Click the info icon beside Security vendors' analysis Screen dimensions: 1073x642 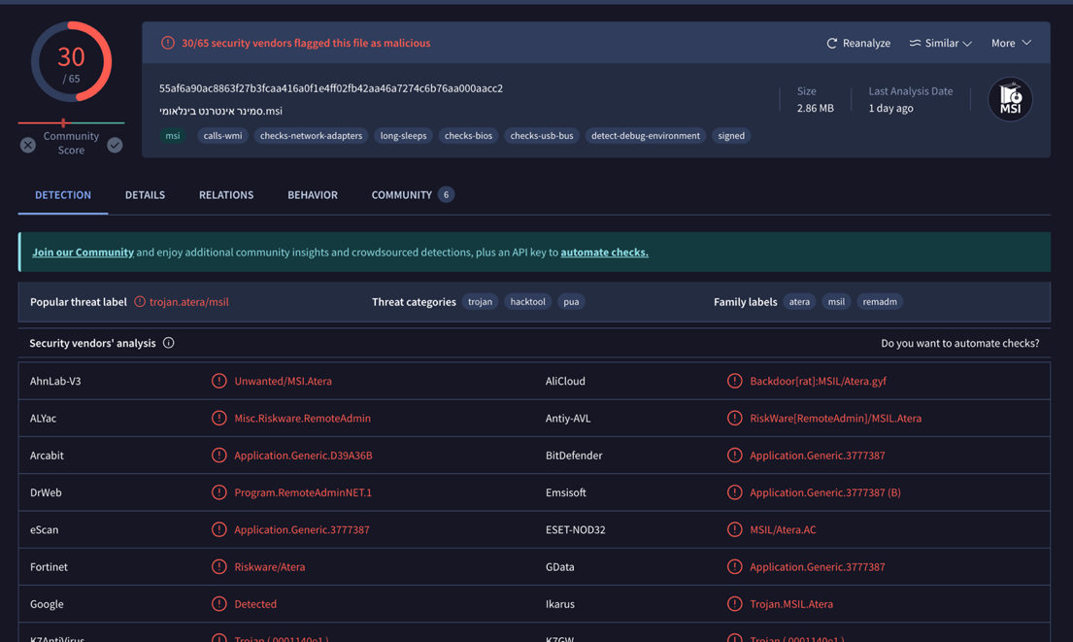[168, 343]
